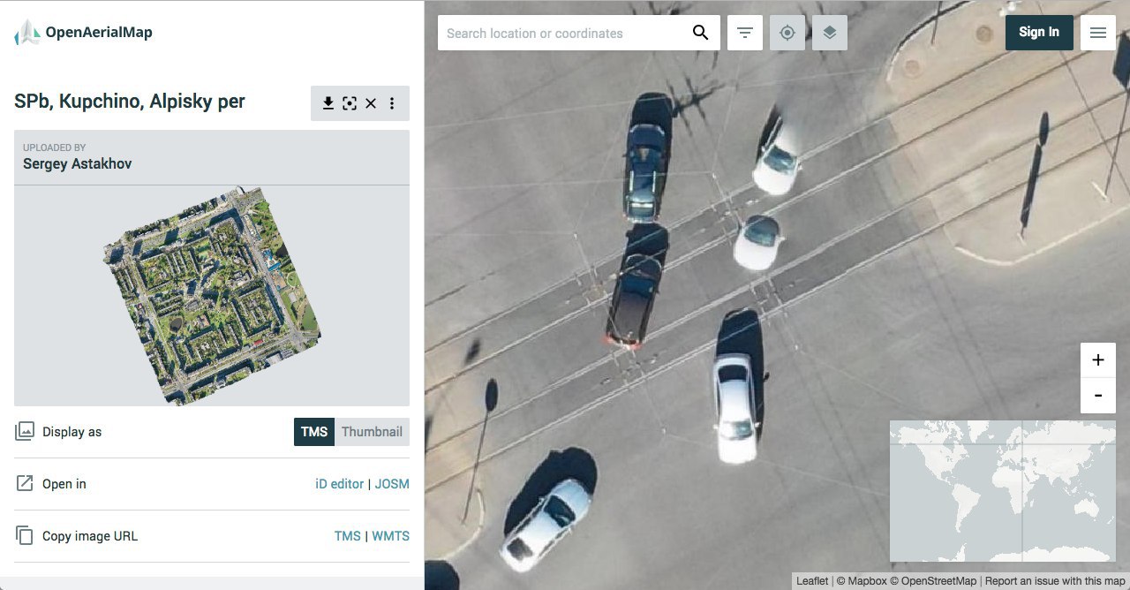
Task: Open the search filter options
Action: (x=745, y=33)
